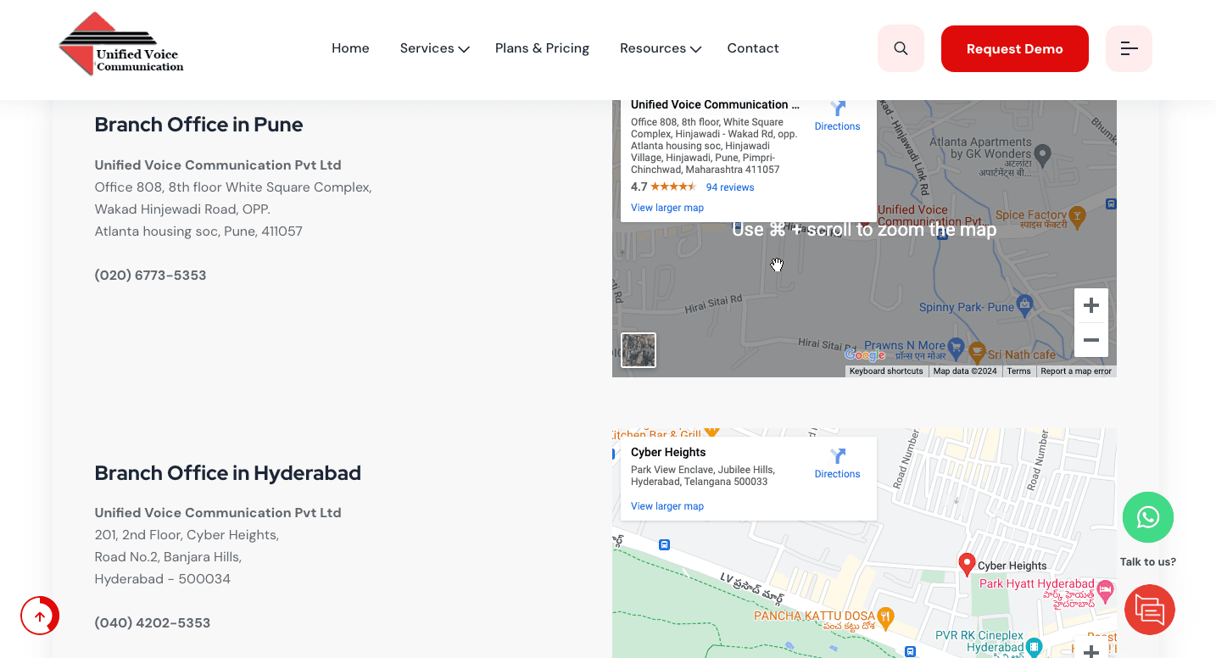Zoom out on the Pune map
This screenshot has height=658, width=1216.
click(1090, 340)
